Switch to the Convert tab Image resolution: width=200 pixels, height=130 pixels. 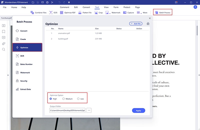[x=86, y=7]
